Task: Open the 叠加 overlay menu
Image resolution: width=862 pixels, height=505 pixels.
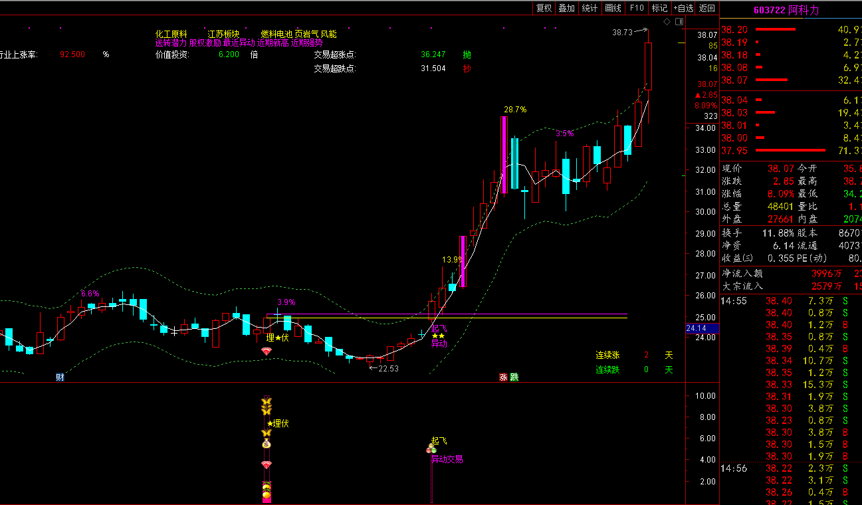Action: pyautogui.click(x=566, y=8)
